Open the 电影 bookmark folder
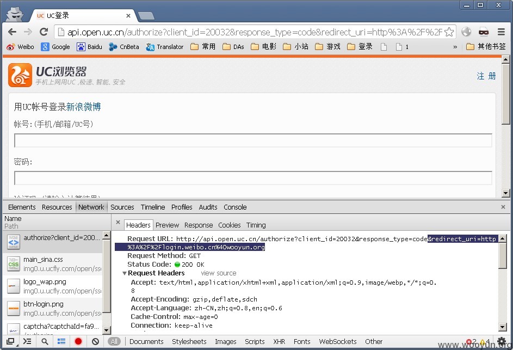 (x=263, y=47)
